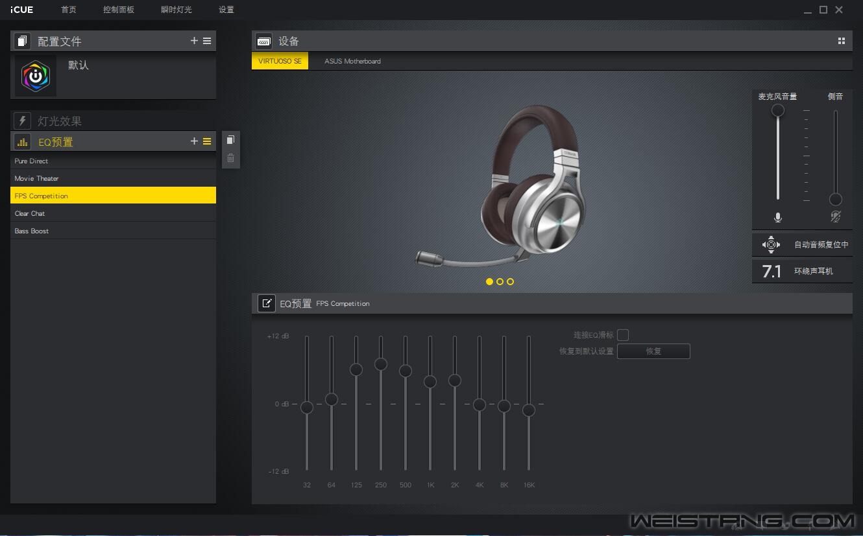
Task: Open the Dashboard menu
Action: coord(119,10)
